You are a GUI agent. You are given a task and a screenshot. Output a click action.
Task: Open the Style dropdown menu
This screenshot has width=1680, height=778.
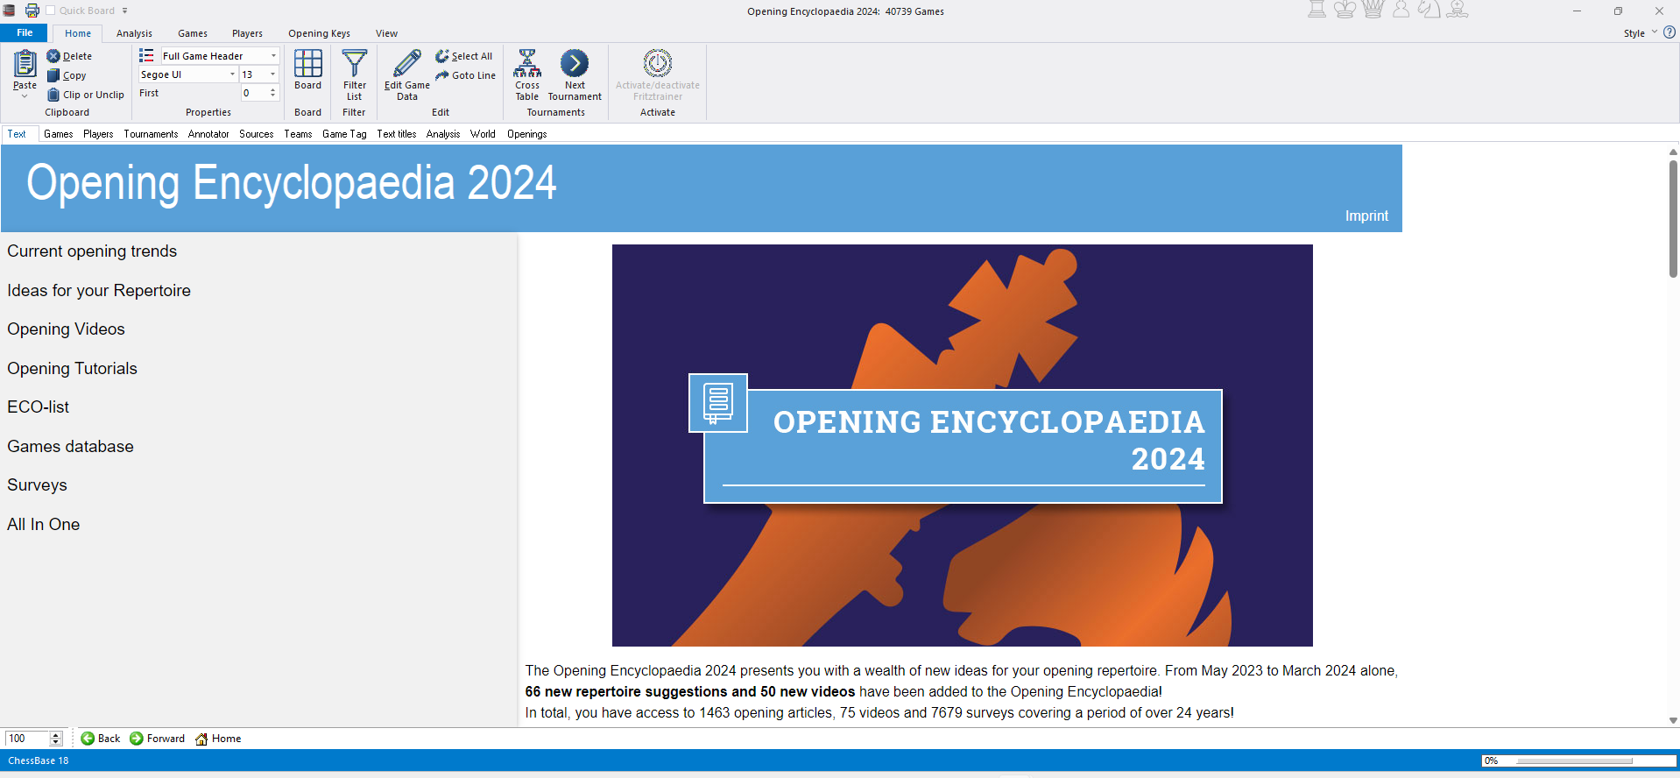tap(1640, 33)
